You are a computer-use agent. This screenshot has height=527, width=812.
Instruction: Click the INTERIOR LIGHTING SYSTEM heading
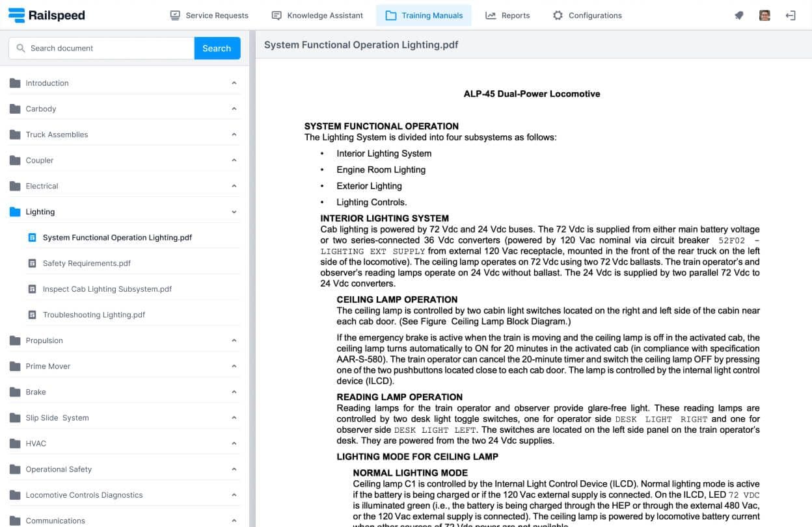click(385, 218)
